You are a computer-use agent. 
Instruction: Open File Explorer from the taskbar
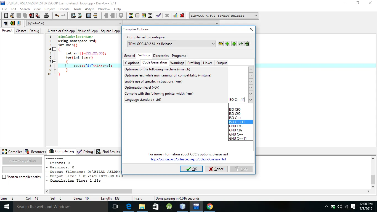pos(142,206)
